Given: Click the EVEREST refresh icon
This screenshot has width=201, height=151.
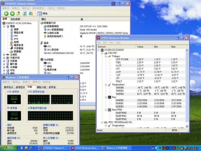Looking at the screenshot, I should (24, 14).
